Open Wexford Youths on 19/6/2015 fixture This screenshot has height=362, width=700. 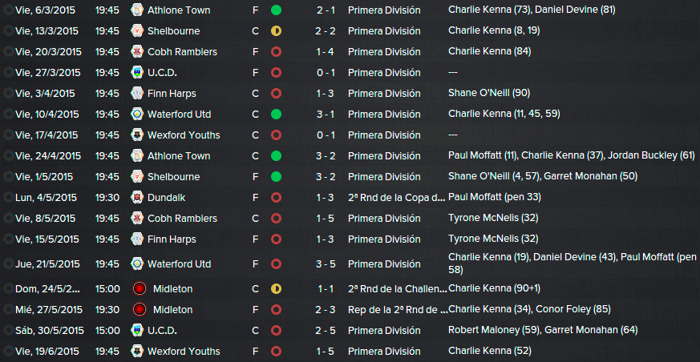184,351
